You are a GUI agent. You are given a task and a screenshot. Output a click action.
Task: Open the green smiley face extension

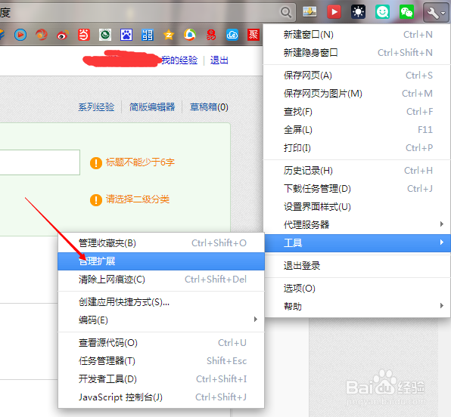click(382, 12)
